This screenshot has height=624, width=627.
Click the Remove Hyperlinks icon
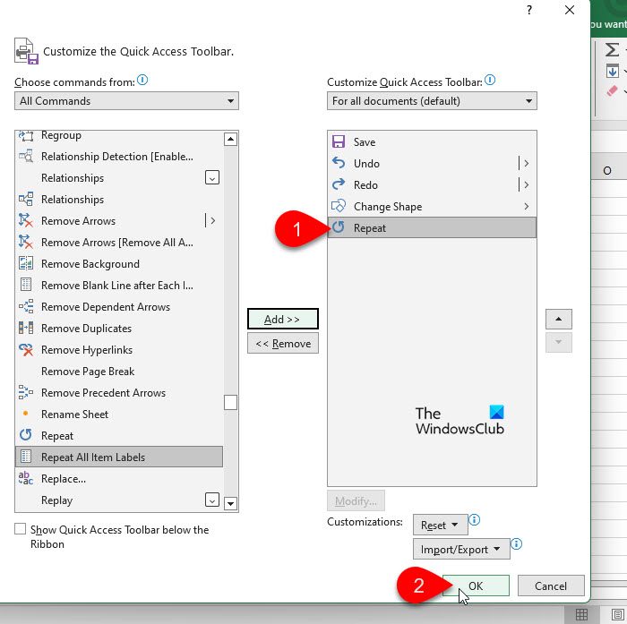(x=25, y=350)
